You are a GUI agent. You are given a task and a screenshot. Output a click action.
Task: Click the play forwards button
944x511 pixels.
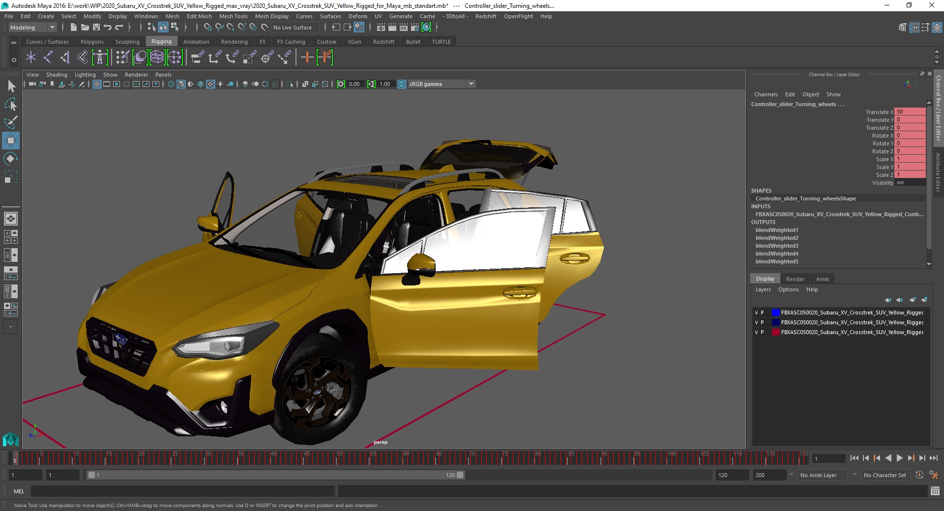point(899,458)
